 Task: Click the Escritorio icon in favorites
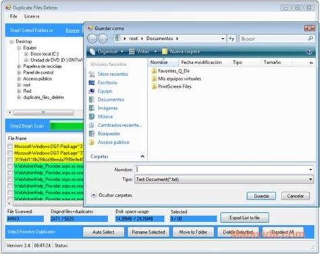(x=92, y=82)
